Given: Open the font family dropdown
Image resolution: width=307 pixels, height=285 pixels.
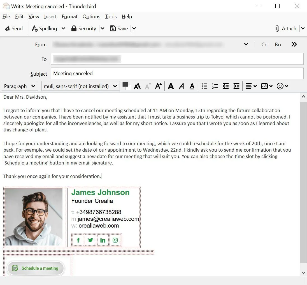Looking at the screenshot, I should coord(80,86).
